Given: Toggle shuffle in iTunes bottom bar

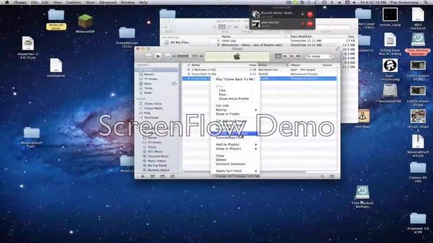Looking at the screenshot, I should [152, 176].
